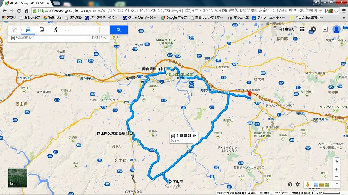Open the map settings gear icon
Viewport: 348px width, 195px height.
(298, 185)
